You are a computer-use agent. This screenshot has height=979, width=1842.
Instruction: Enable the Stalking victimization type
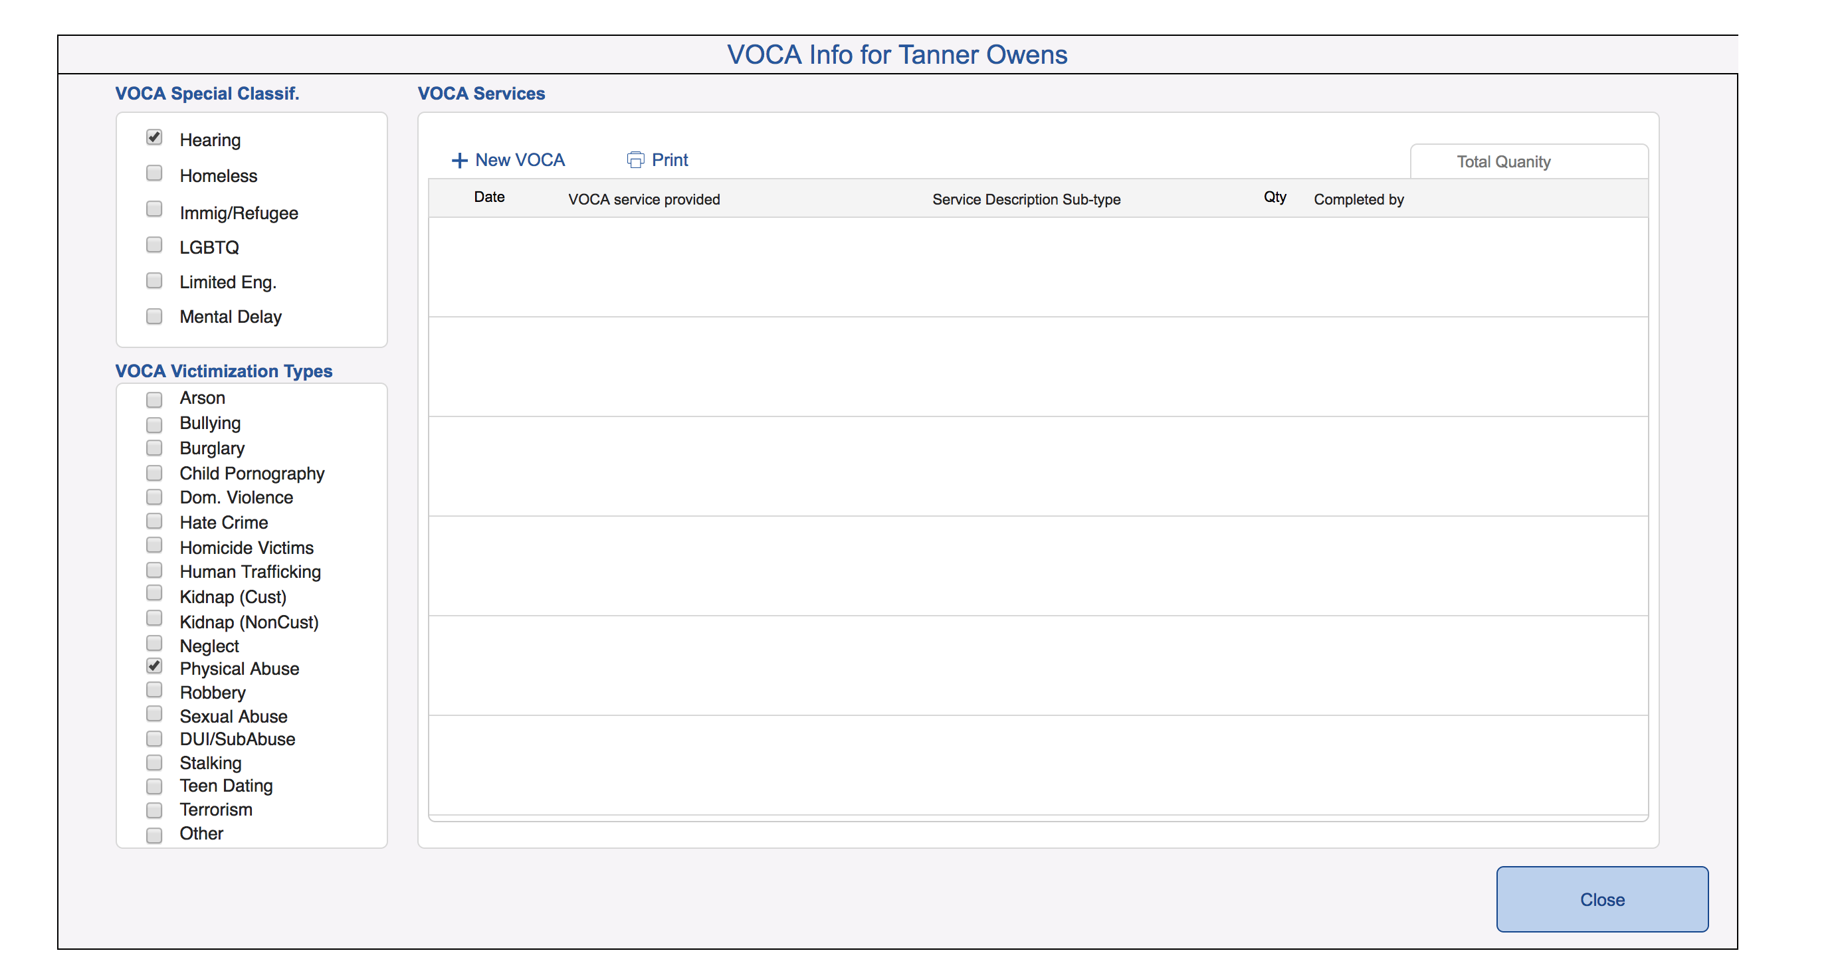tap(153, 762)
